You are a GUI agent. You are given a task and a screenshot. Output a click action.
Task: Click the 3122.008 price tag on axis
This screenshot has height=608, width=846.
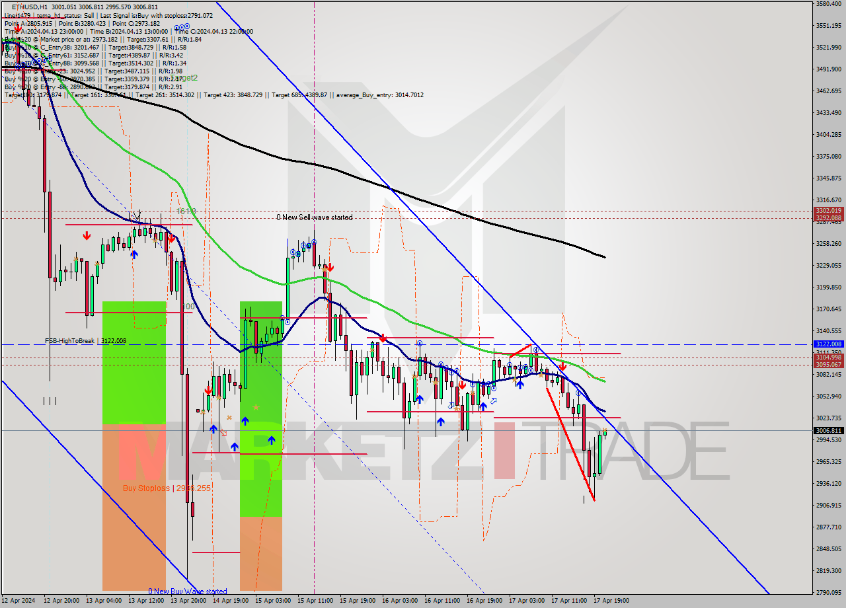coord(828,344)
